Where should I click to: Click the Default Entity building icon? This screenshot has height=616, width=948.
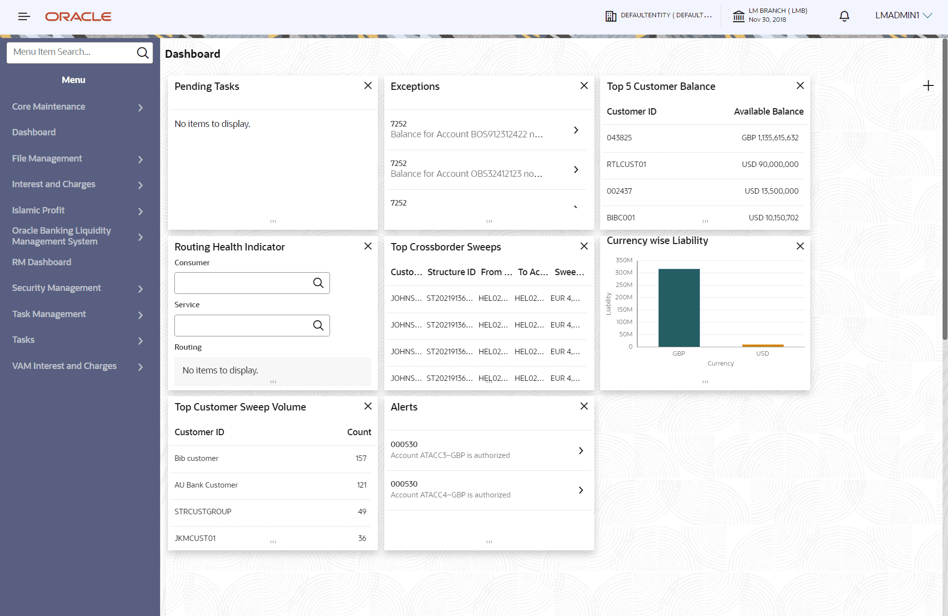611,16
